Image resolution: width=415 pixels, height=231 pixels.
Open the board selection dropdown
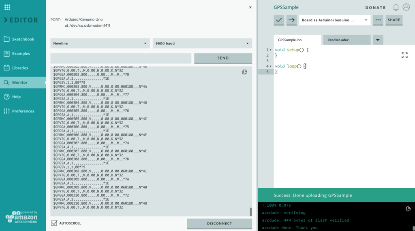[x=334, y=20]
